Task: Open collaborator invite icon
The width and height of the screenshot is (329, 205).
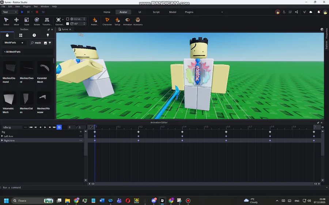Action: (284, 12)
